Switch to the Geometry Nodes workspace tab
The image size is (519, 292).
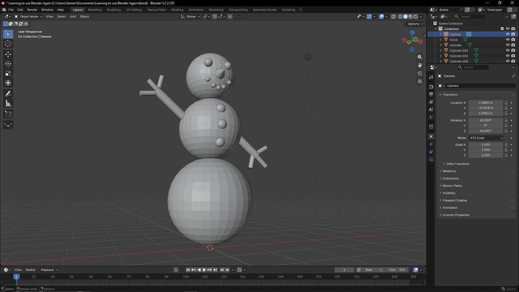(x=265, y=10)
